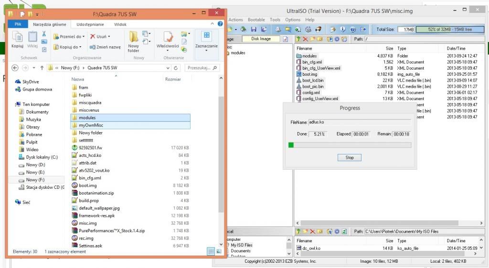489x268 pixels.
Task: Click the green progress bar in Progress dialog
Action: pyautogui.click(x=350, y=145)
